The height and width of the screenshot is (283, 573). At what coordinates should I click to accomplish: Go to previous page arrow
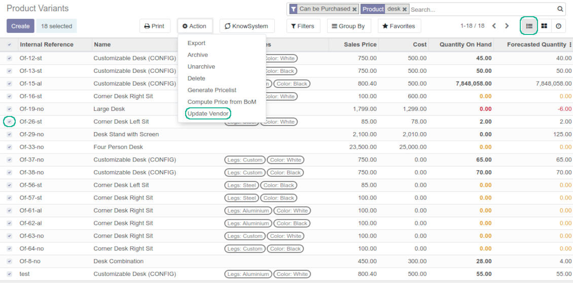coord(494,26)
